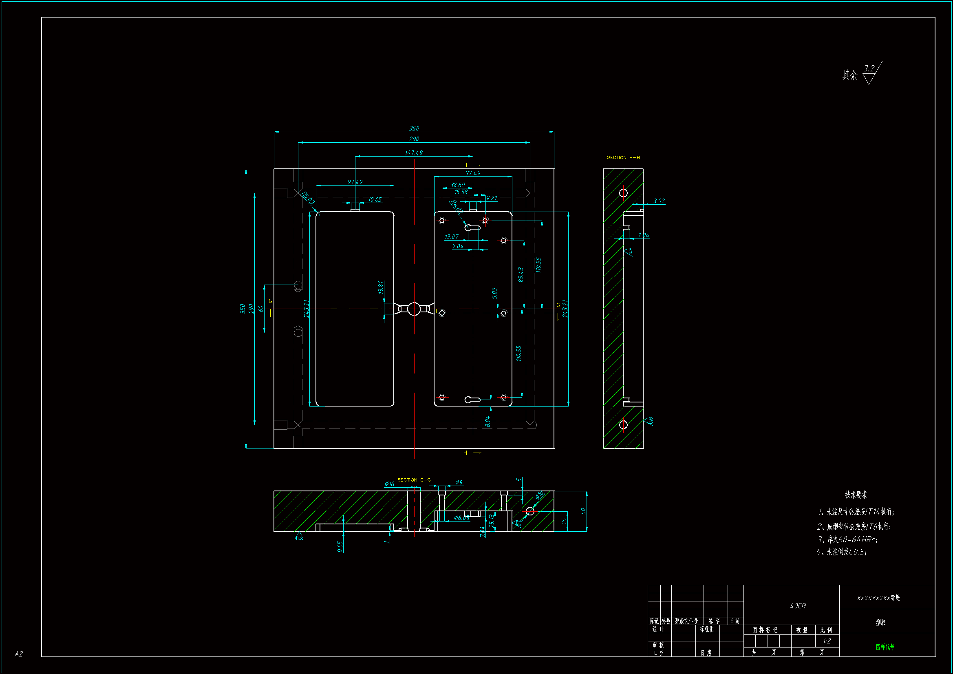Viewport: 953px width, 674px height.
Task: Select the 40CR material text
Action: [x=797, y=606]
